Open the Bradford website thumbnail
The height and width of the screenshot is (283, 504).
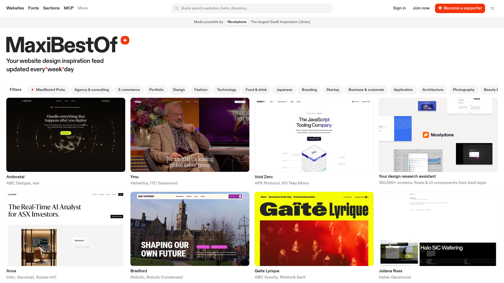(190, 229)
